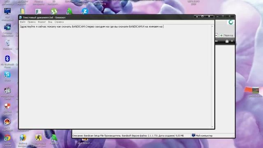Click the 9,03 МБ size in the status bar

pos(180,136)
